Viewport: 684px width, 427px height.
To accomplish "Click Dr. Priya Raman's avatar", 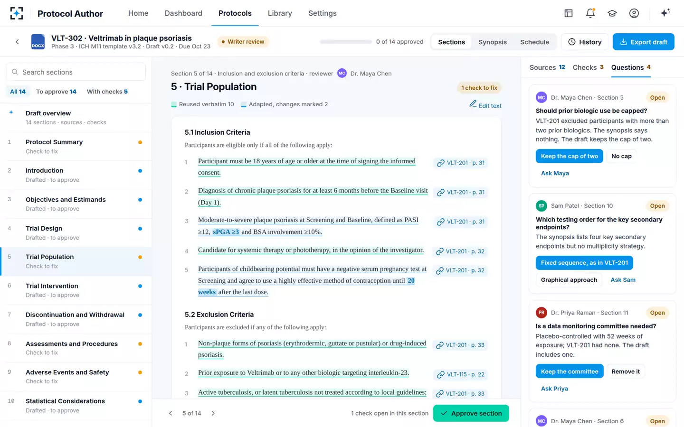I will 541,313.
